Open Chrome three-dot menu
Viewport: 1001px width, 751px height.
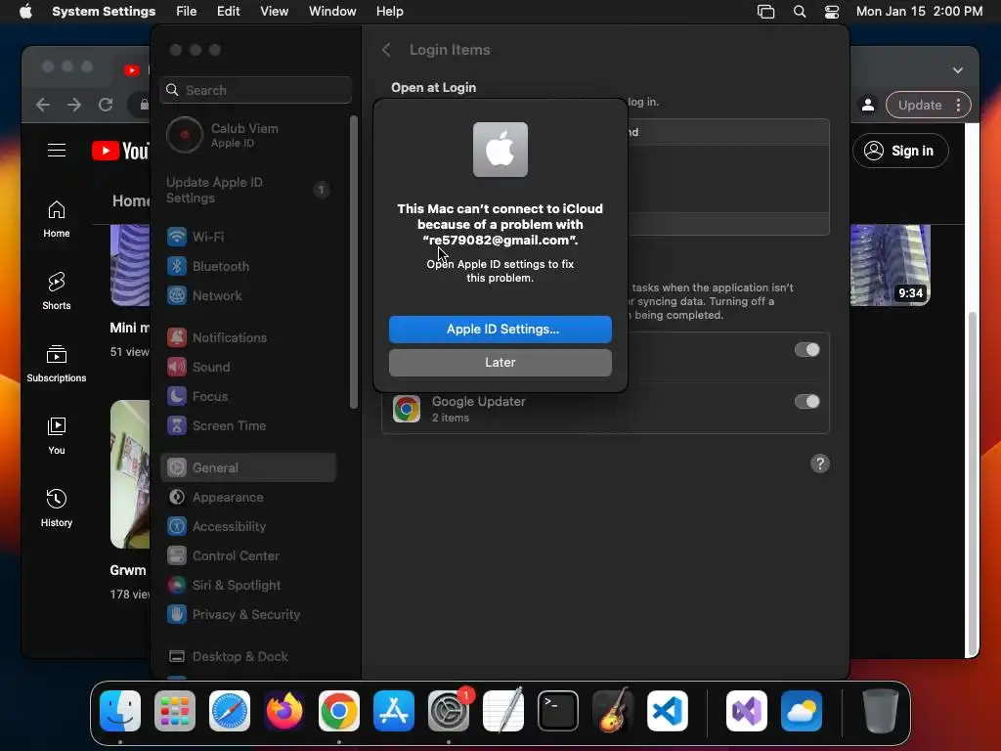[958, 106]
